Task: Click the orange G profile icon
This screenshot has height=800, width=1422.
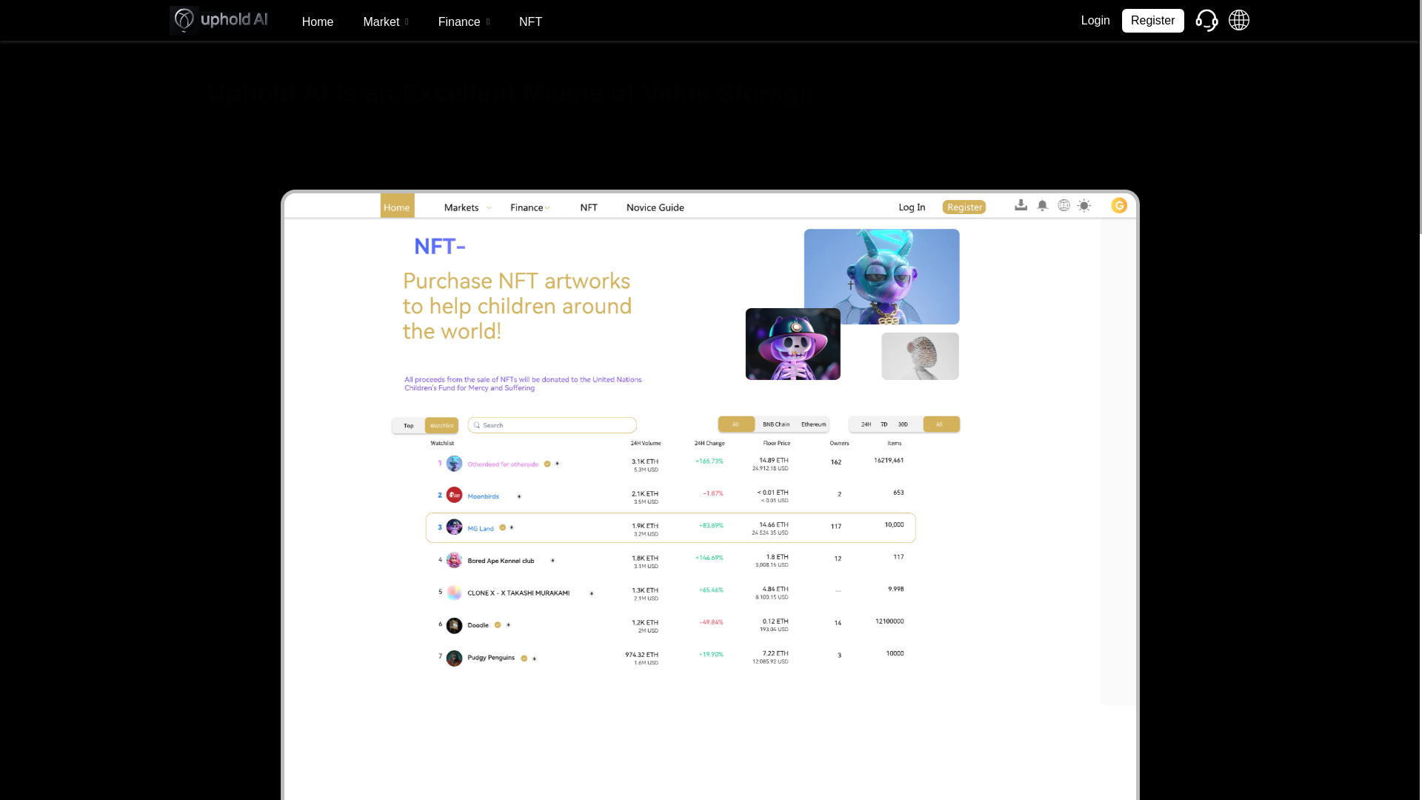Action: pos(1119,206)
